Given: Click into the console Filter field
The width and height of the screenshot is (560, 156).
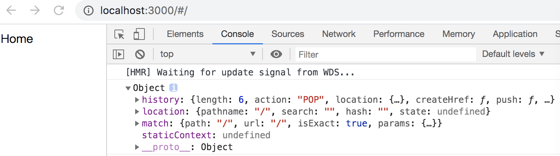Looking at the screenshot, I should (385, 54).
